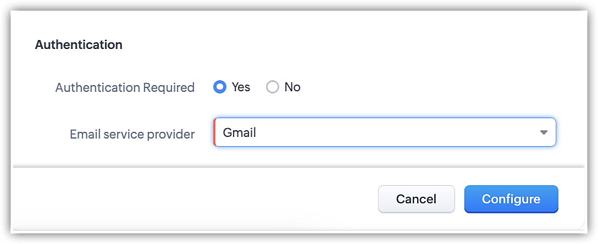Click the red required marker on provider field
This screenshot has width=598, height=244.
(x=214, y=132)
